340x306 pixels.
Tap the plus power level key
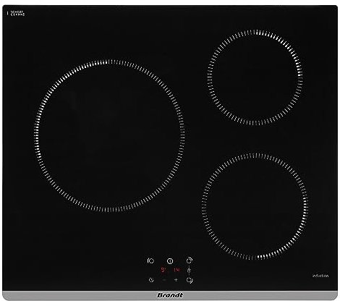click(176, 280)
